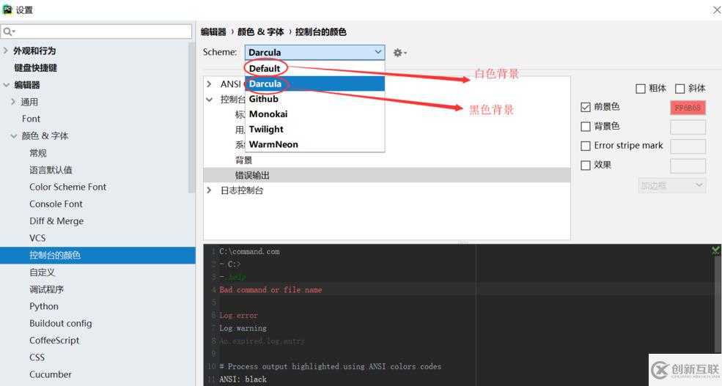The image size is (722, 386).
Task: Close the settings window
Action: (x=717, y=10)
